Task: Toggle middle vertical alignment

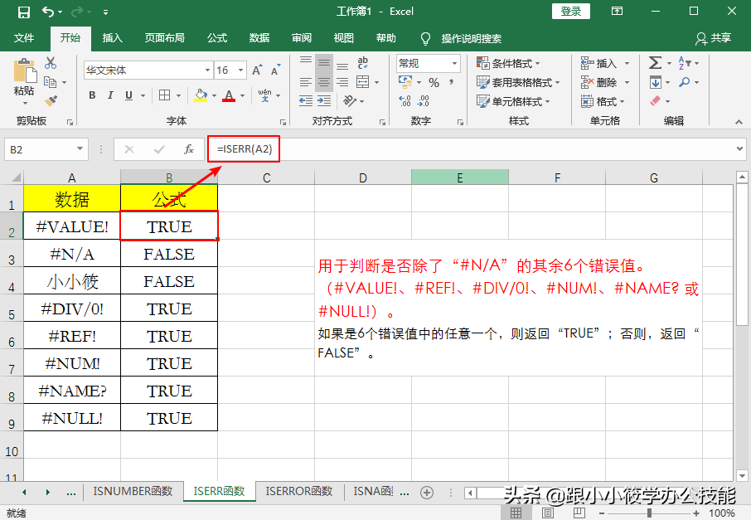Action: click(x=324, y=63)
